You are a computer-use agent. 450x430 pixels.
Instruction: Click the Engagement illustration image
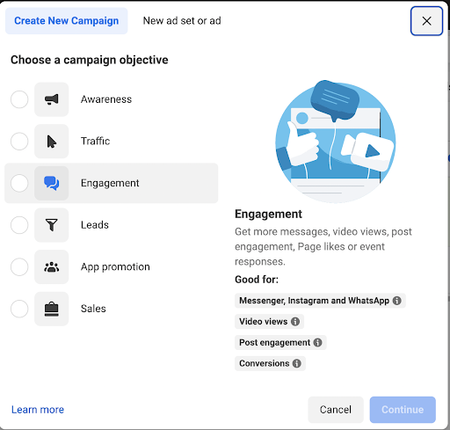pos(336,142)
